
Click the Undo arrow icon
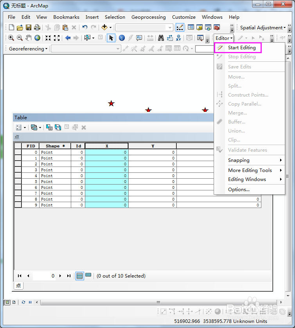click(85, 27)
